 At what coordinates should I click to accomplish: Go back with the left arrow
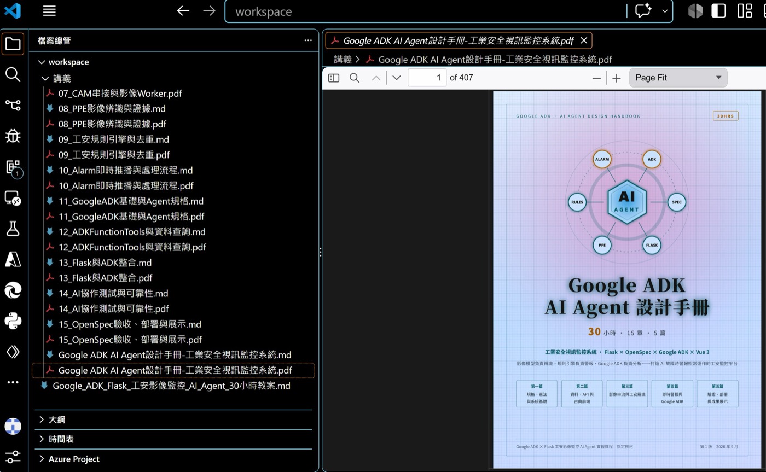click(183, 11)
